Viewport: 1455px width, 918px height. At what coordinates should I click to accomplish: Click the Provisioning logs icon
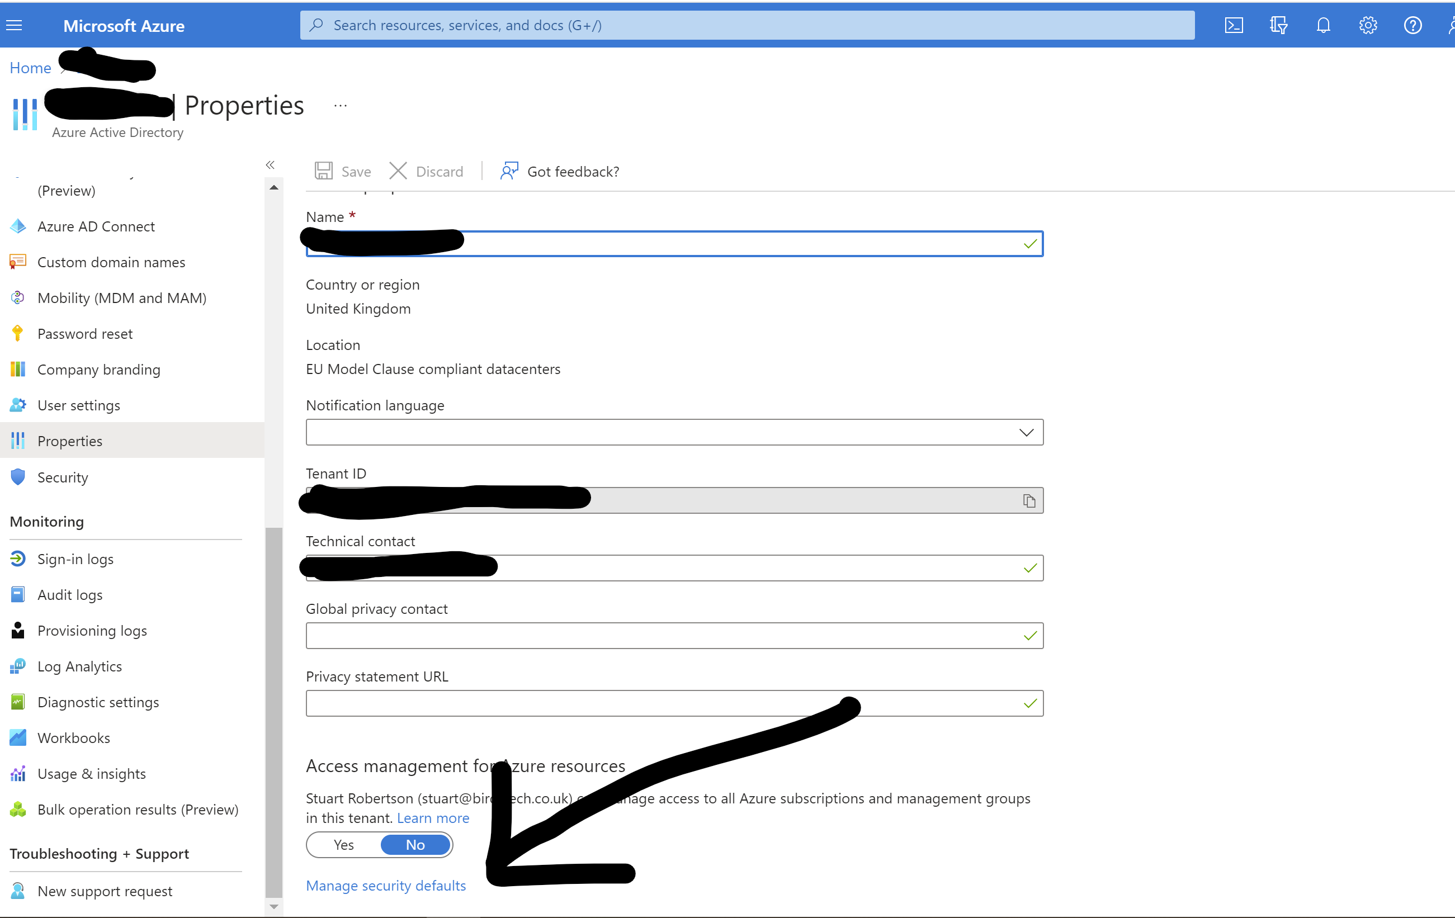pos(18,631)
